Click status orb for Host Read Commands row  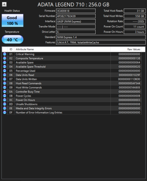pyautogui.click(x=5, y=83)
